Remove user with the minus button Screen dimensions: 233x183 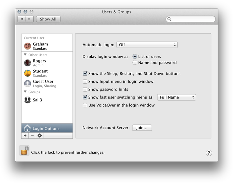32,135
